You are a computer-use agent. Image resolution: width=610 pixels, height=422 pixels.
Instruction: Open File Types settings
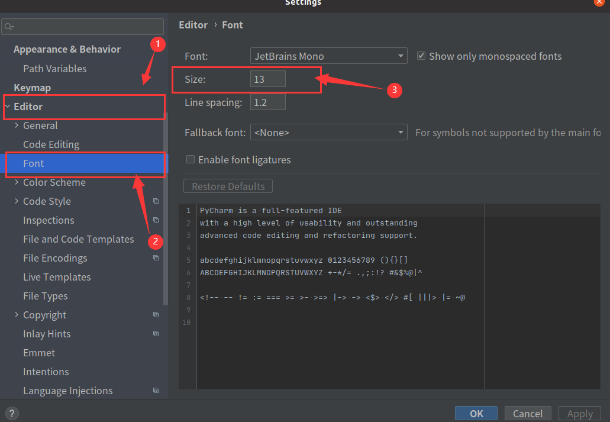tap(45, 296)
